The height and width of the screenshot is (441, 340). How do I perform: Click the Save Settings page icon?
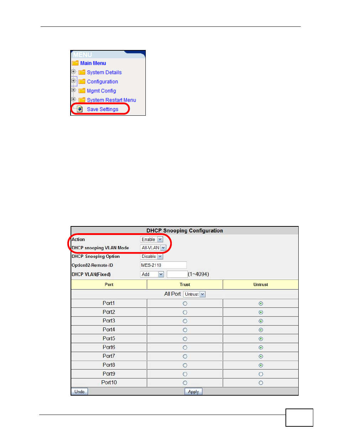pyautogui.click(x=80, y=109)
